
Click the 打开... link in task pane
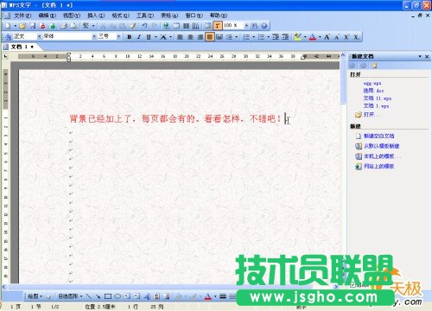pos(372,115)
